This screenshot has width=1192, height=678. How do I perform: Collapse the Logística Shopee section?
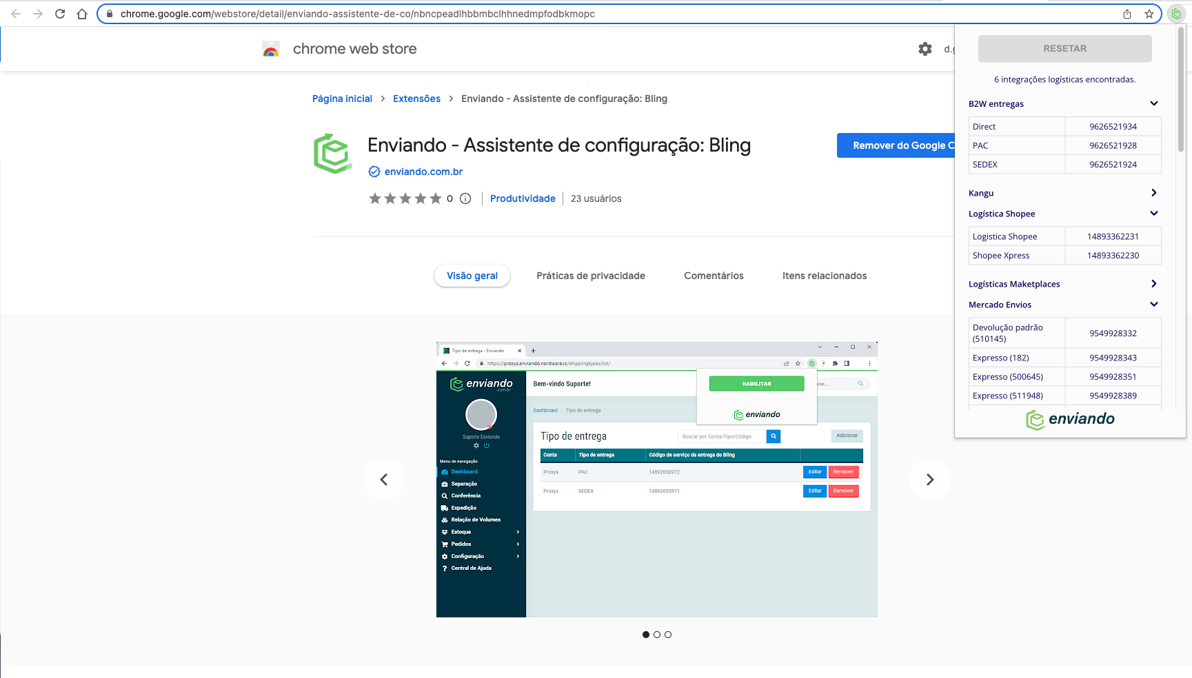click(1154, 214)
